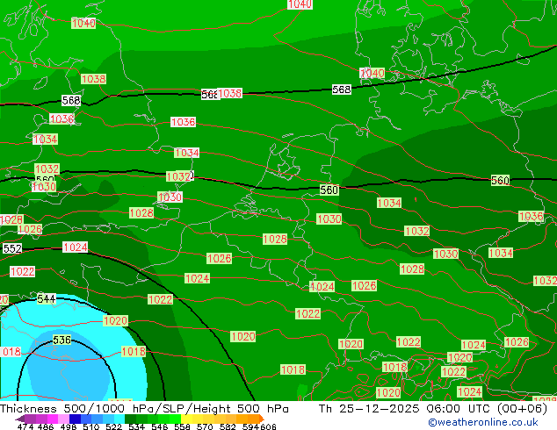
Task: Click the date text Th 25-12-2025 06:00 UTC
Action: click(406, 409)
